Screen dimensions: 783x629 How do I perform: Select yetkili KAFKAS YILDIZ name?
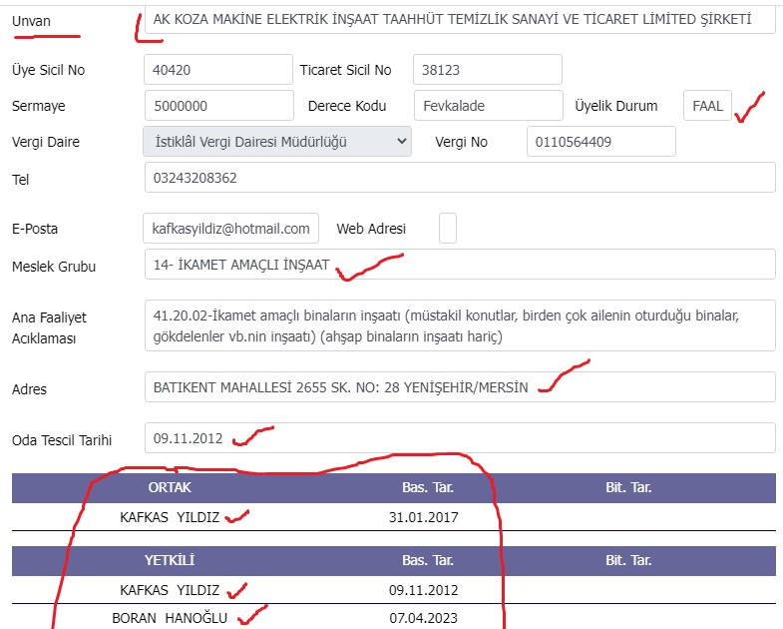(170, 590)
